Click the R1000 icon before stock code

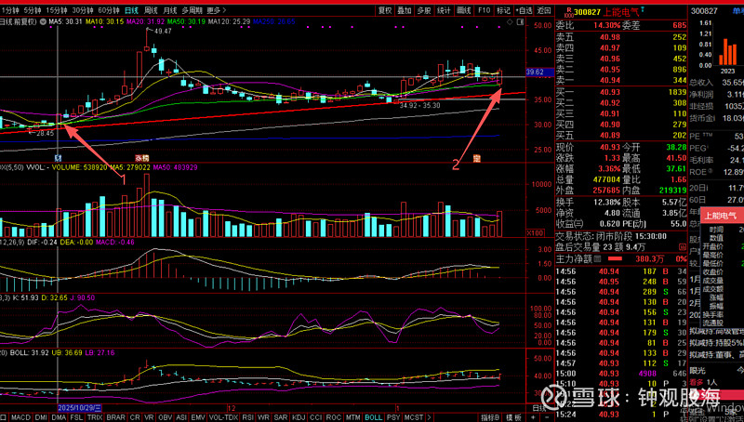568,12
